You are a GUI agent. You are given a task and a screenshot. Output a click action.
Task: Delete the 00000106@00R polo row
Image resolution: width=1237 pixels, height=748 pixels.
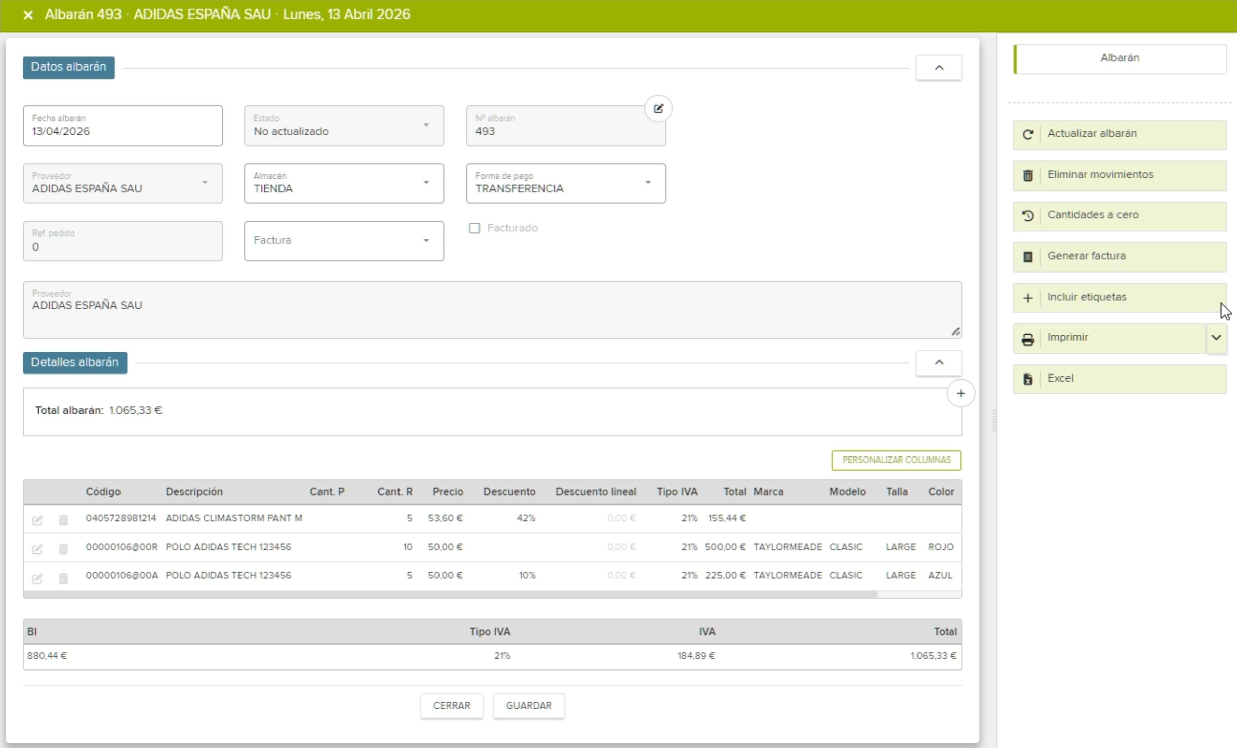pyautogui.click(x=63, y=549)
